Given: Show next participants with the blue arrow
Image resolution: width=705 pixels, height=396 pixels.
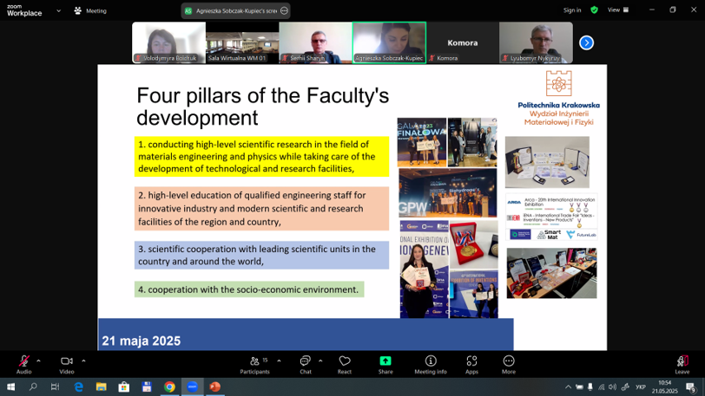Looking at the screenshot, I should click(x=586, y=42).
